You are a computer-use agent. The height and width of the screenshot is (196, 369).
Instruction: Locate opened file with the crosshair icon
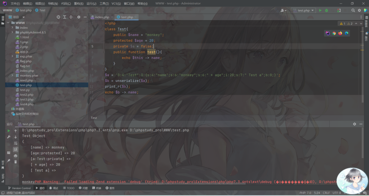pyautogui.click(x=59, y=17)
